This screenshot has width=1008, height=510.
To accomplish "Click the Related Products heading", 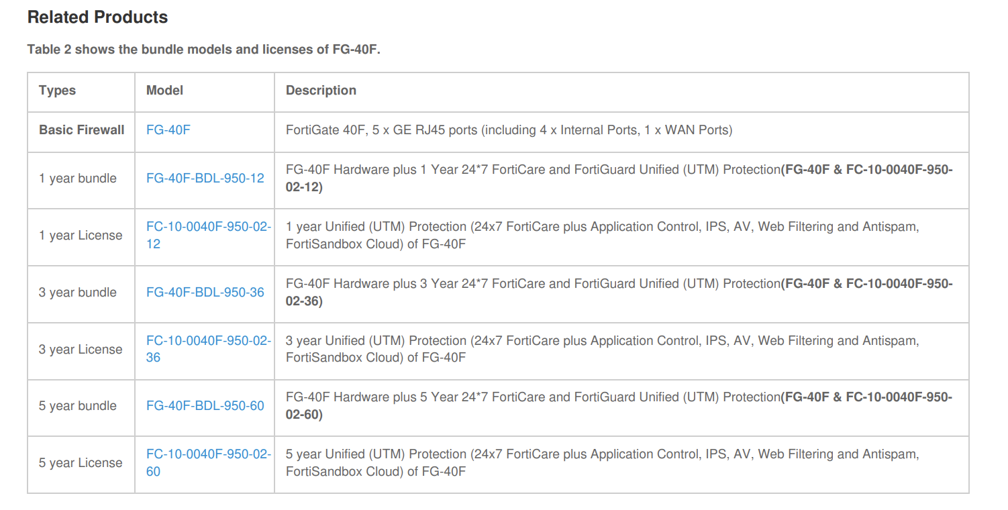I will 97,17.
